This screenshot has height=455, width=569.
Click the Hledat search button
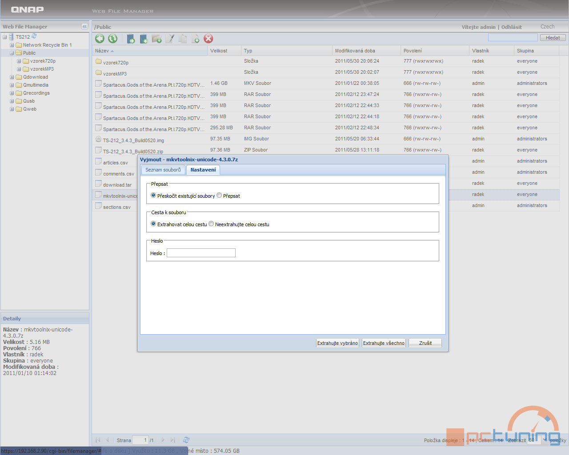[x=553, y=38]
